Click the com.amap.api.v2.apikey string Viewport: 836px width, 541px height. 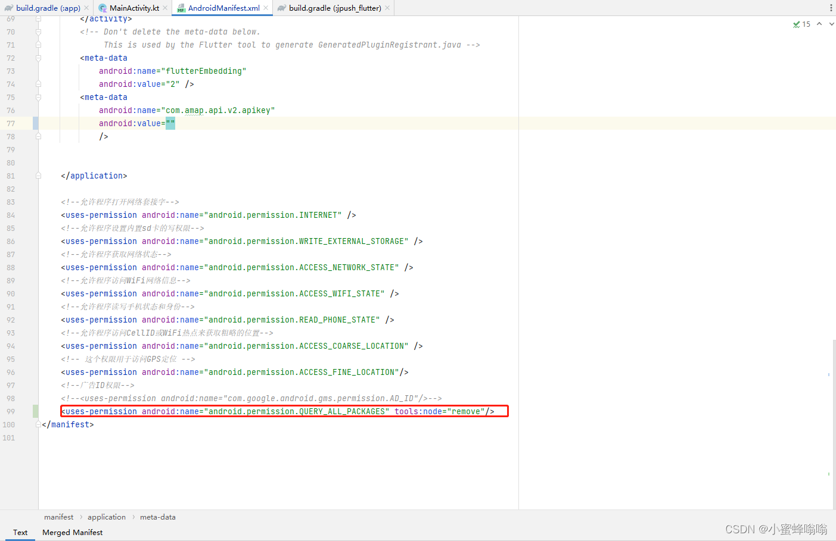(218, 111)
